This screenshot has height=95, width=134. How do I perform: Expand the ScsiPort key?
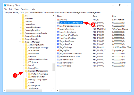pos(20,22)
